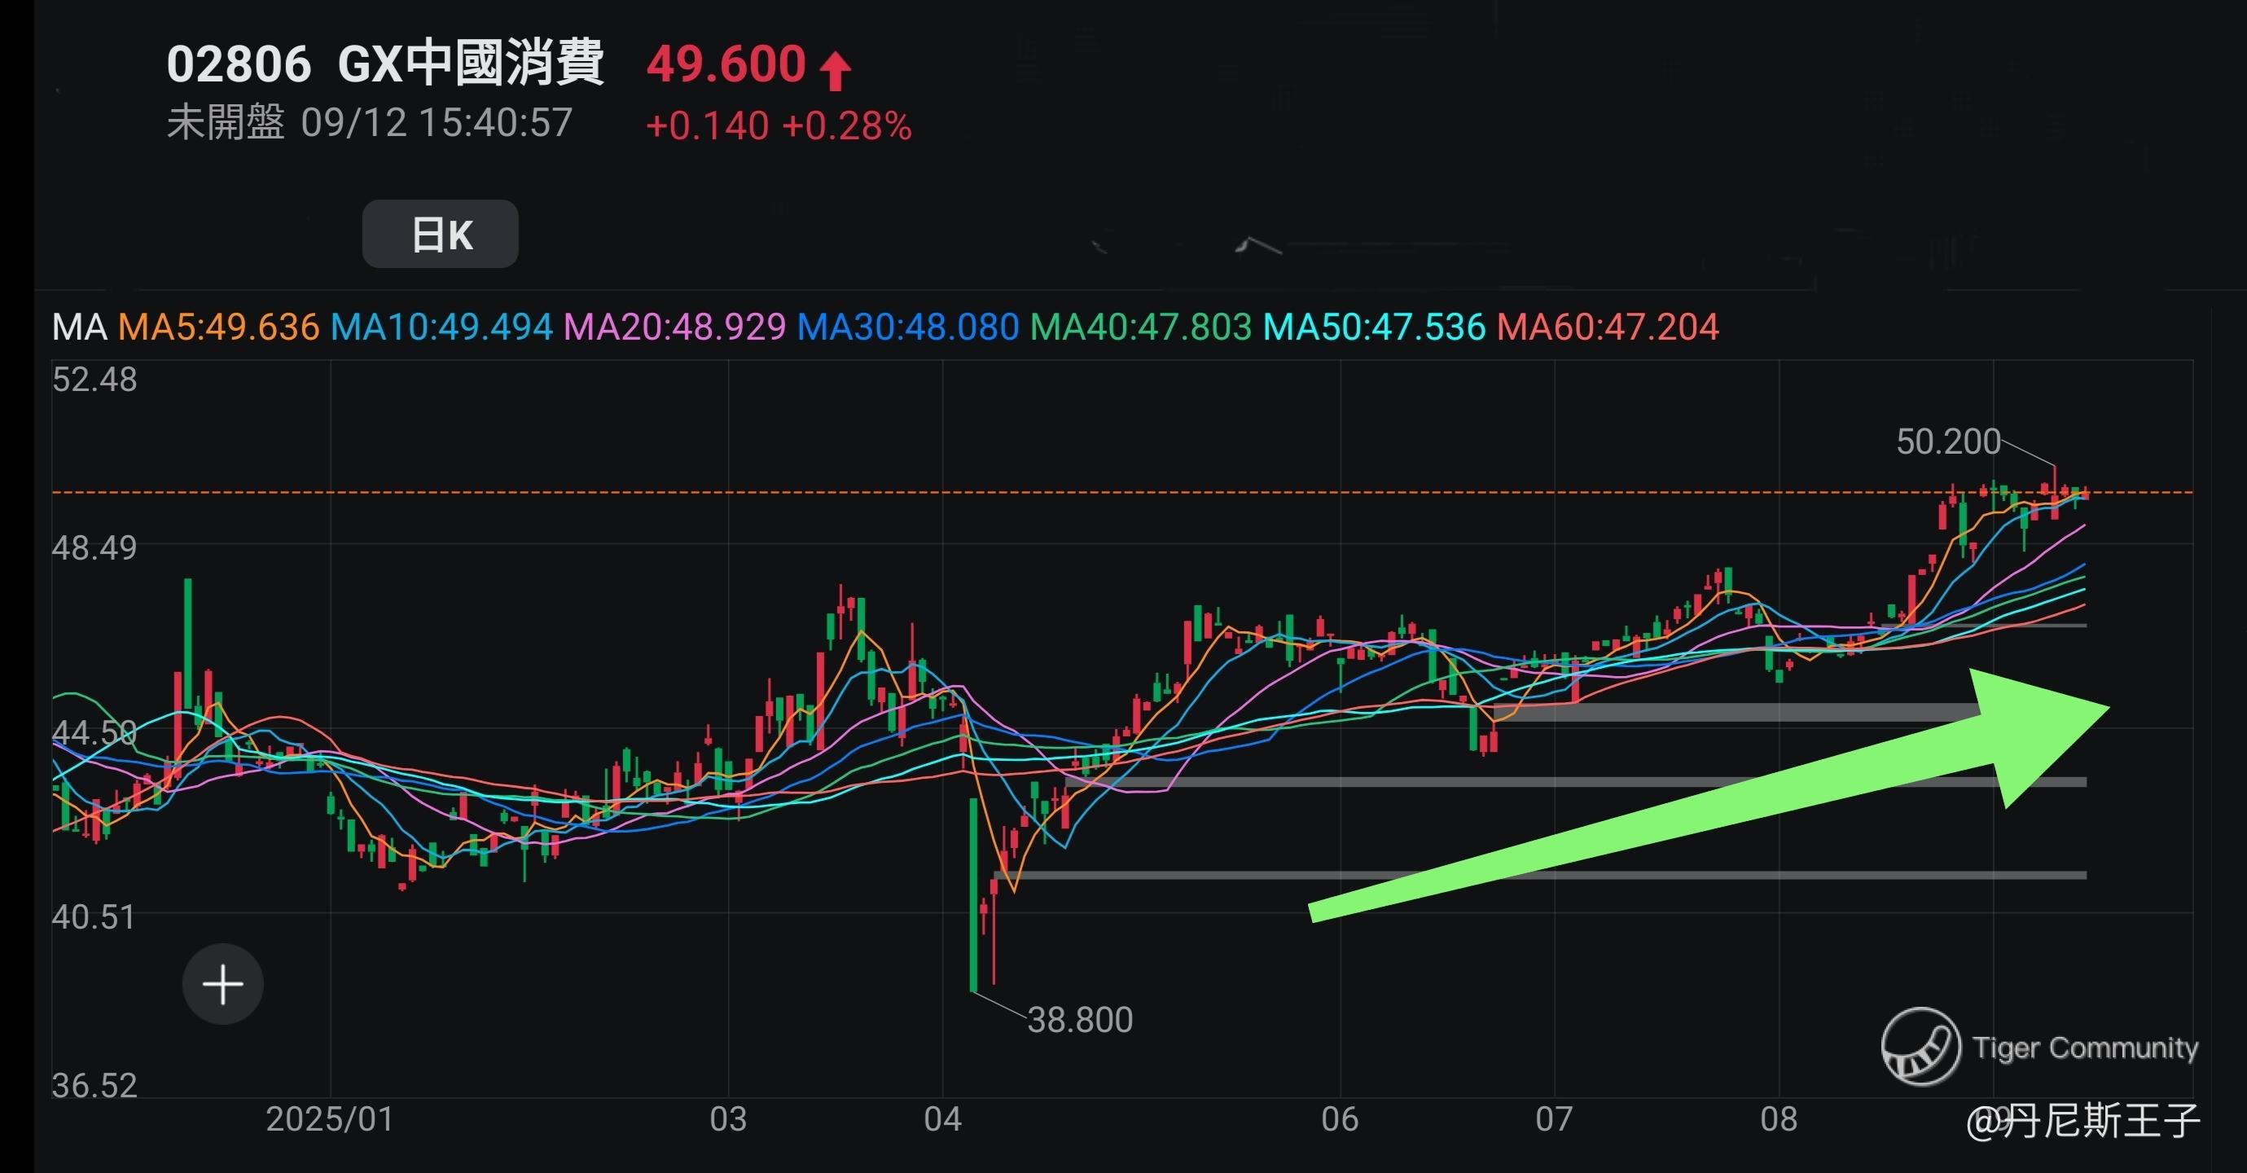
Task: Toggle the MA20 pink indicator value
Action: (x=675, y=327)
